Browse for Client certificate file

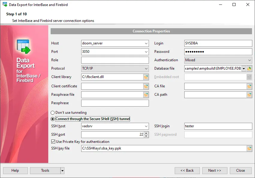click(x=146, y=86)
